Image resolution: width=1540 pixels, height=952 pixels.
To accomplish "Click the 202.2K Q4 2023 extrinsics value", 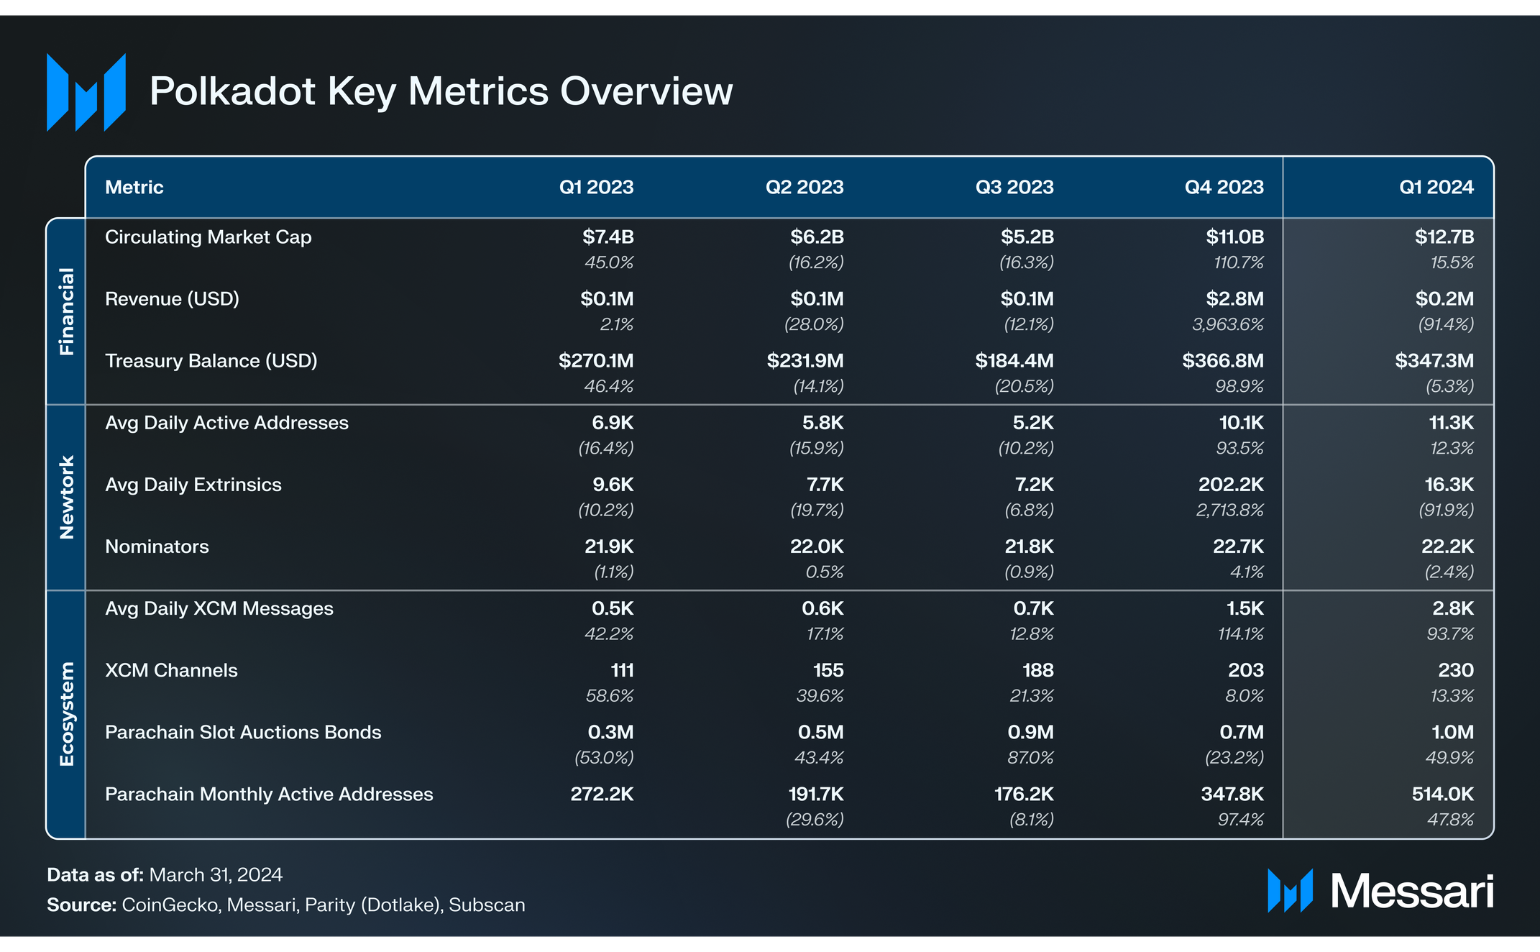I will pos(1231,485).
